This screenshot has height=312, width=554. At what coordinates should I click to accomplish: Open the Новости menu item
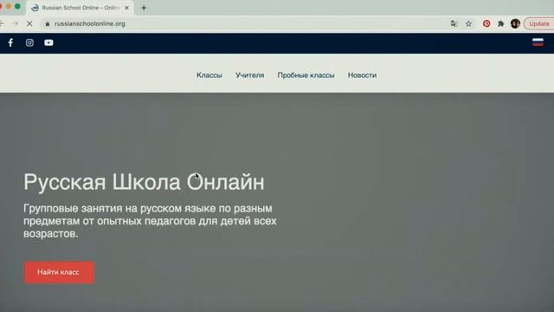click(362, 75)
